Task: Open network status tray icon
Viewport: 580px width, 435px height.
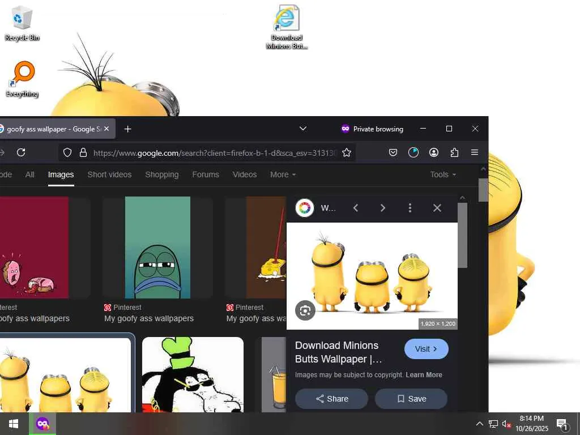Action: 493,424
